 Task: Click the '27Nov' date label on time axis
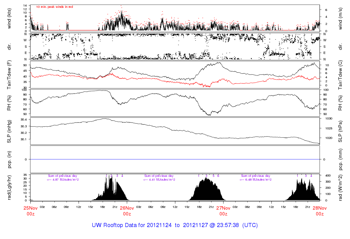tap(223, 208)
